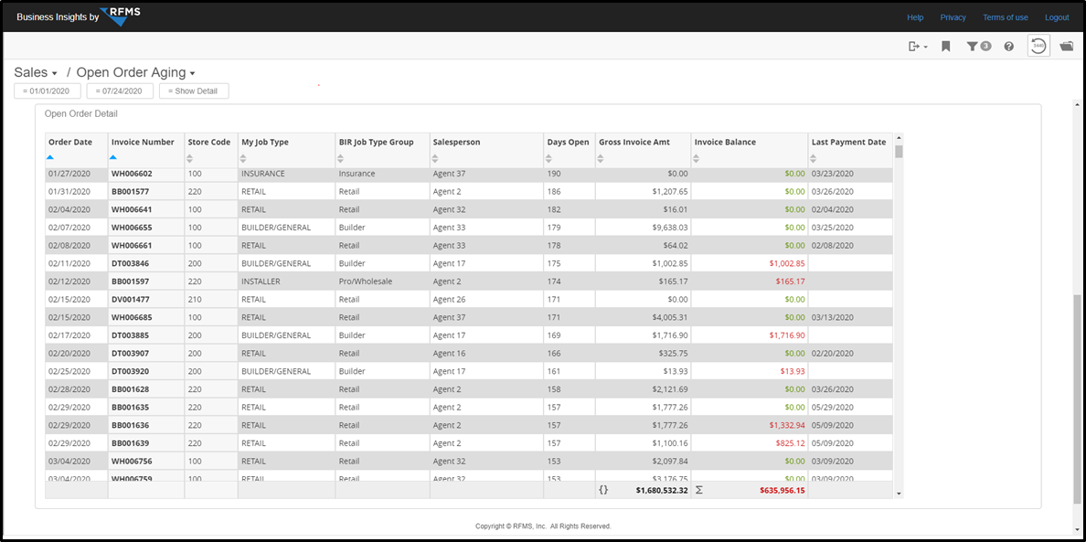Expand the Sales dropdown

pyautogui.click(x=36, y=73)
